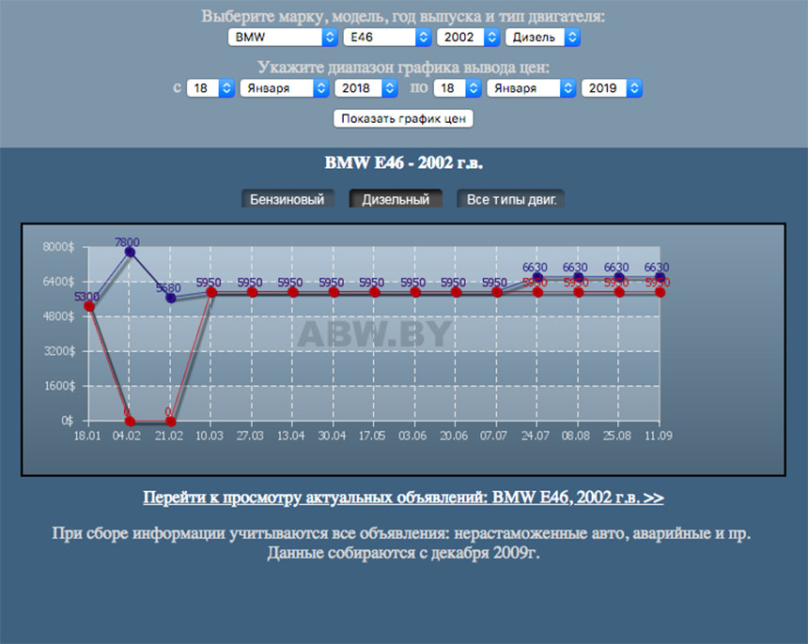Click the red 5950 point at 25.08
The height and width of the screenshot is (644, 808).
coord(619,292)
